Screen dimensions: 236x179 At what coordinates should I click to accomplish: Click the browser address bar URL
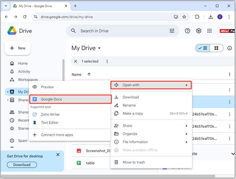[67, 17]
